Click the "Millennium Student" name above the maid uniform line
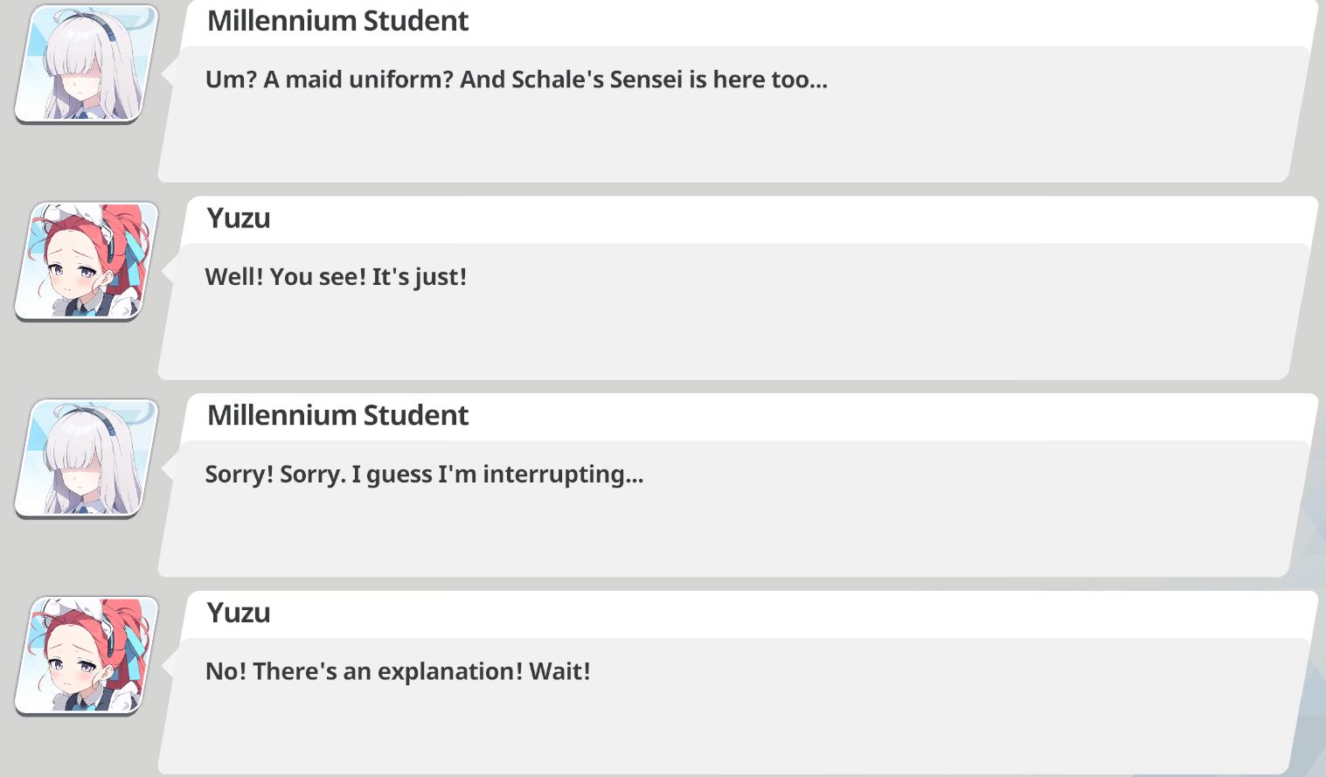Viewport: 1326px width, 777px height. click(x=337, y=21)
